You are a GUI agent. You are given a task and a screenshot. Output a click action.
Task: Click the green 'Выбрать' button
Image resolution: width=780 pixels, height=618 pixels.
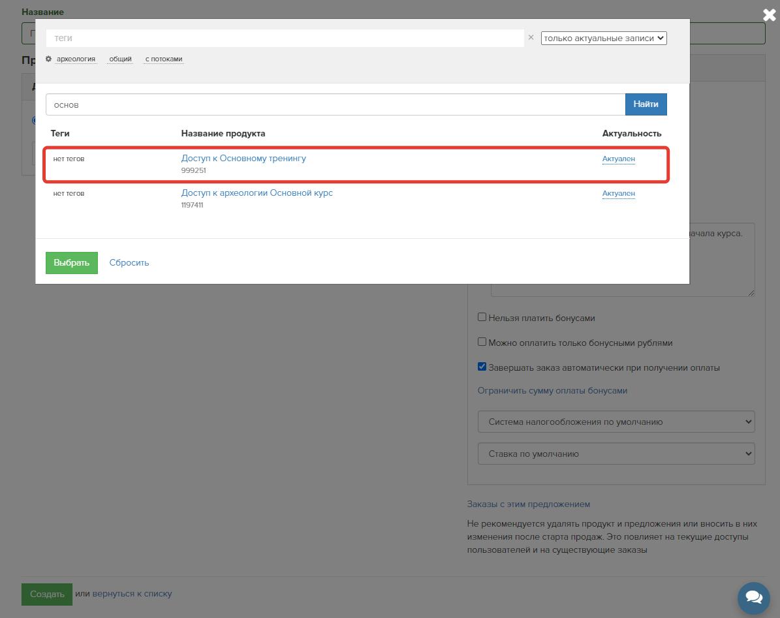coord(72,263)
